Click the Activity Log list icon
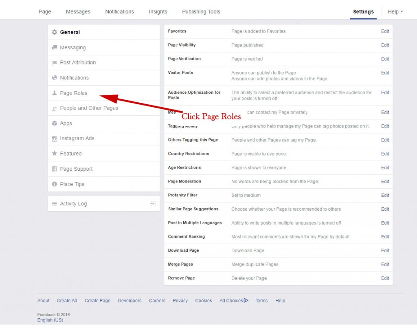417x328 pixels. tap(55, 203)
